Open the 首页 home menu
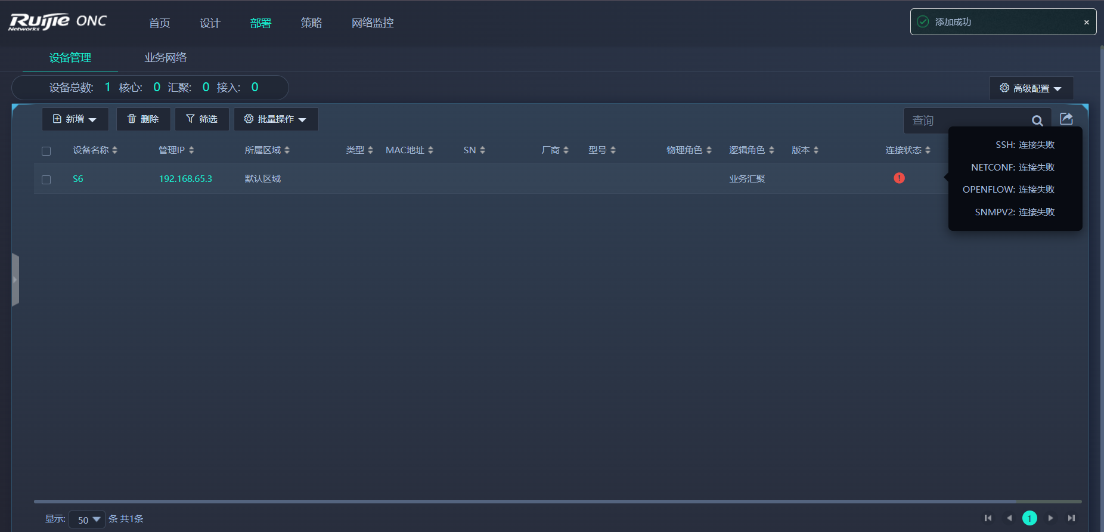 (x=159, y=23)
